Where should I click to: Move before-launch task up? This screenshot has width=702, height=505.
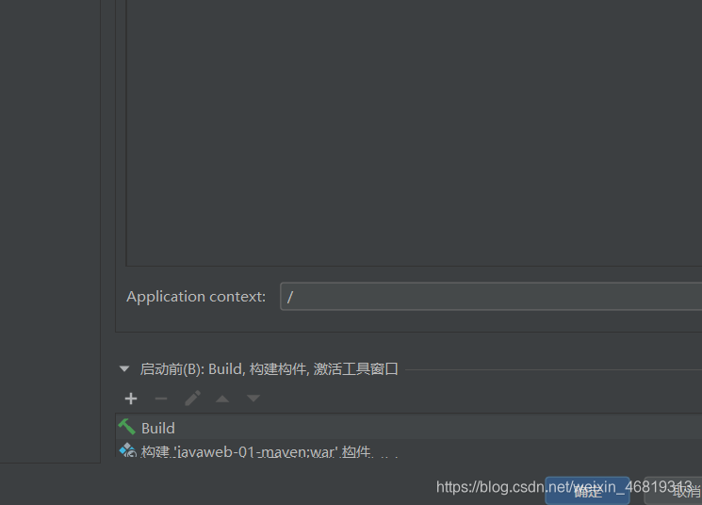pos(222,399)
